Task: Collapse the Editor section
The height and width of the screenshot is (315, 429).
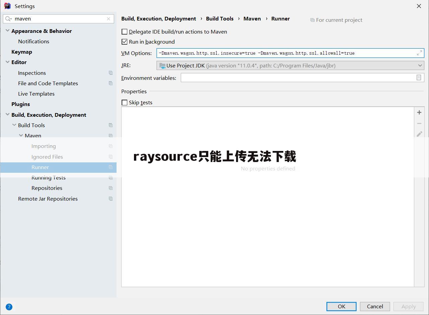Action: coord(7,62)
